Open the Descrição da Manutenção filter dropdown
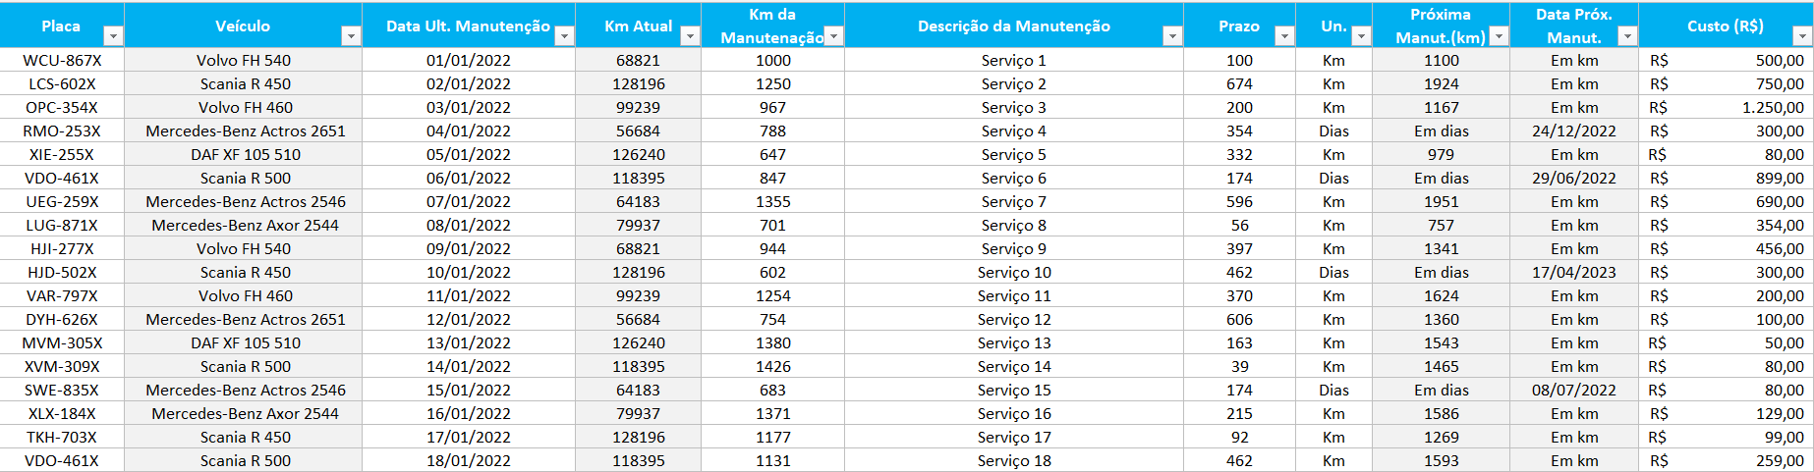This screenshot has width=1814, height=472. tap(1171, 36)
